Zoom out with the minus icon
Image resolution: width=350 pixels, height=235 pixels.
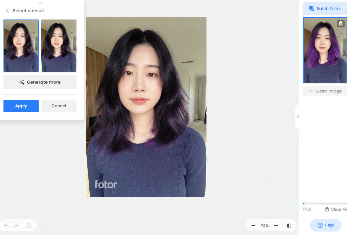(253, 226)
